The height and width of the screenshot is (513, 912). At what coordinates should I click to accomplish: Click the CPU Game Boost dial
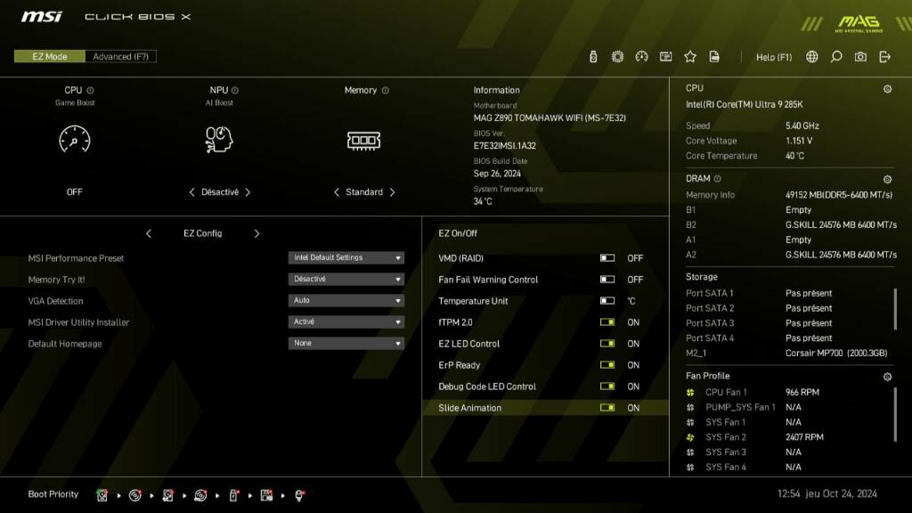tap(74, 141)
